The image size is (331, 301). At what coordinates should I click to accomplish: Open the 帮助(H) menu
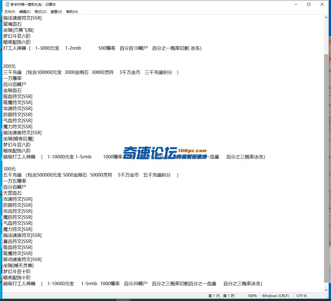(72, 11)
